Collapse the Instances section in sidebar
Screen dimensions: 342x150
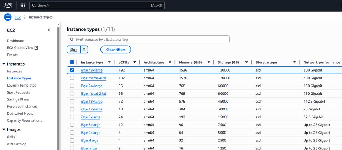pyautogui.click(x=4, y=64)
